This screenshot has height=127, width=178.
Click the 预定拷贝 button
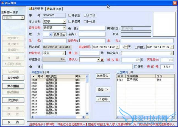[x=13, y=100]
